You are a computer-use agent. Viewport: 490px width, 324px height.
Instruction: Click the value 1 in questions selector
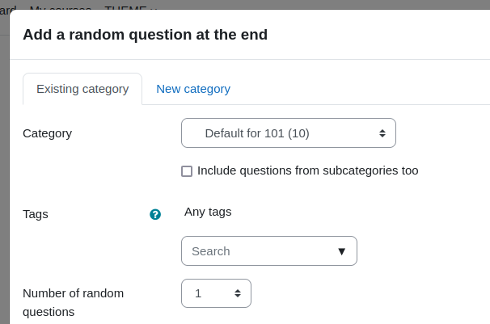[198, 293]
